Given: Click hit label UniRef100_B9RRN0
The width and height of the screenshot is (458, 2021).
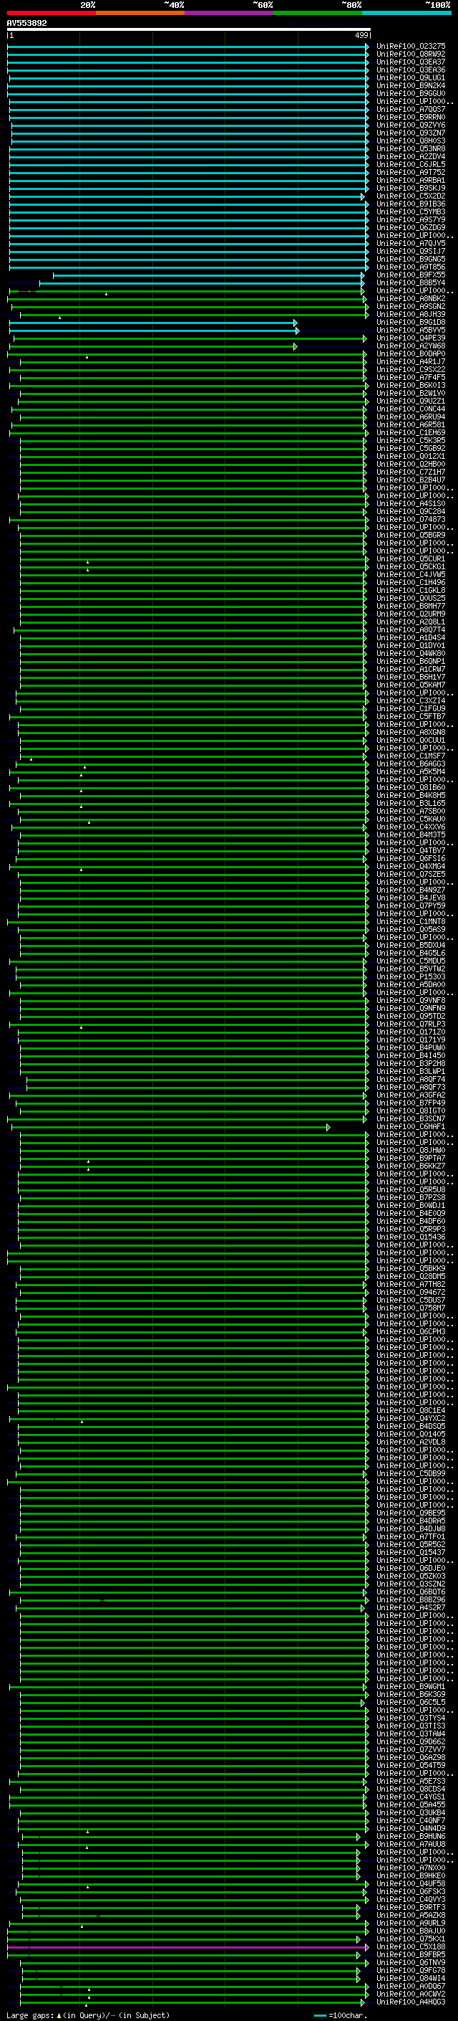Looking at the screenshot, I should click(411, 117).
